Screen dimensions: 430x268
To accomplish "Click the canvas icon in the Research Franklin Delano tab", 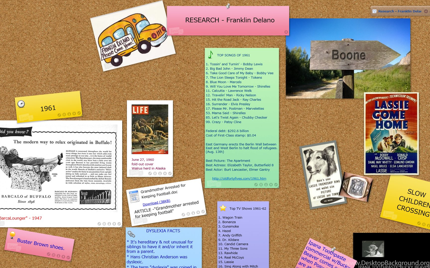I will [374, 11].
